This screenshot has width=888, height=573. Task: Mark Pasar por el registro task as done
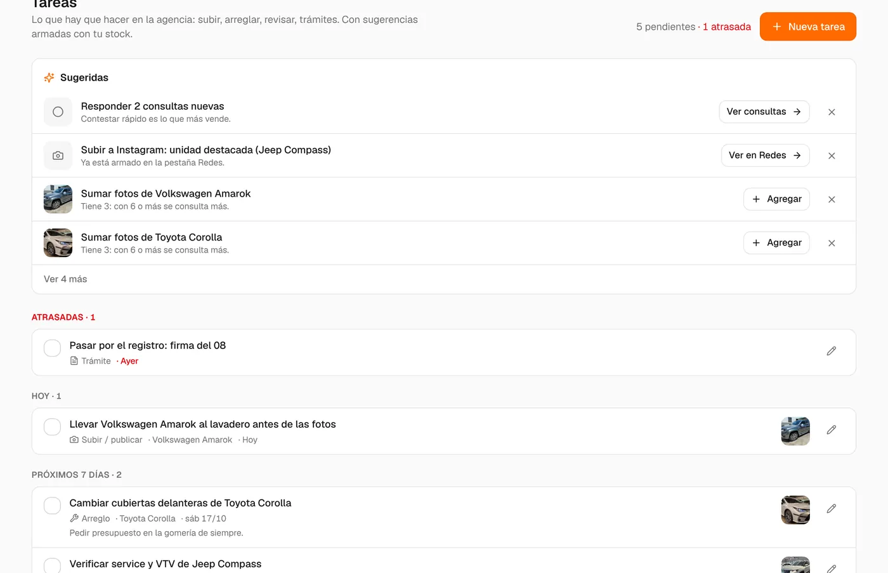[52, 348]
